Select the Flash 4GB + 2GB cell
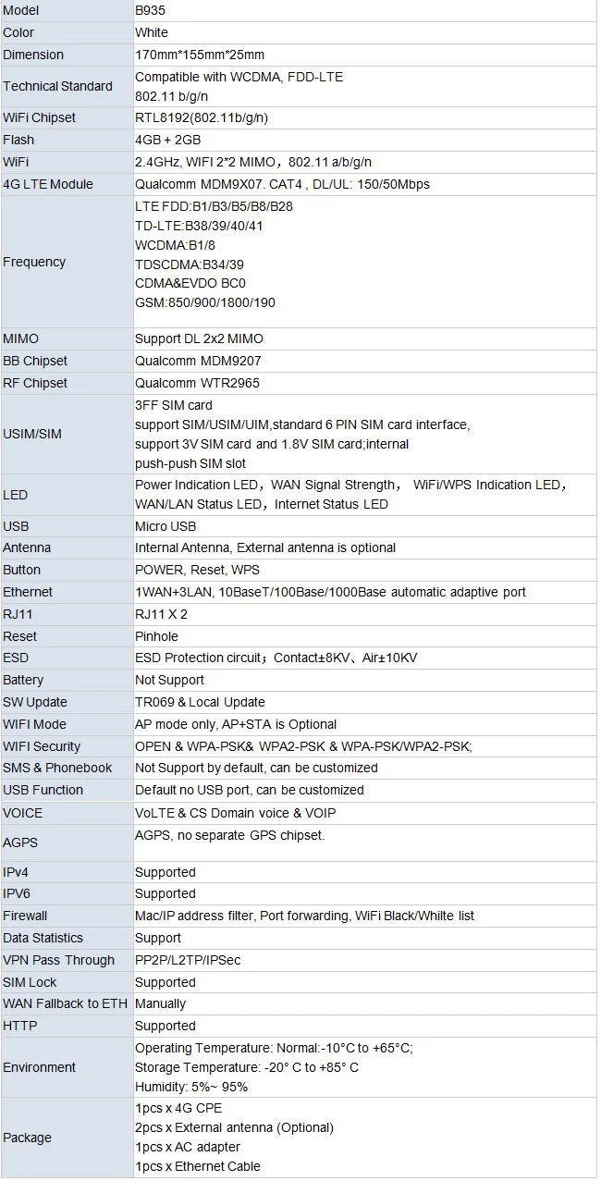 click(x=364, y=140)
